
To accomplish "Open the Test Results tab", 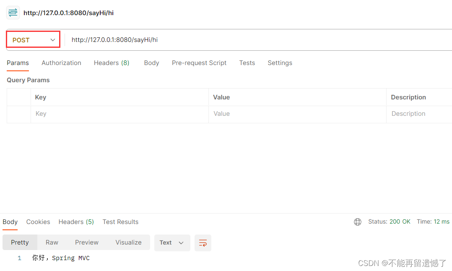I will pyautogui.click(x=120, y=222).
